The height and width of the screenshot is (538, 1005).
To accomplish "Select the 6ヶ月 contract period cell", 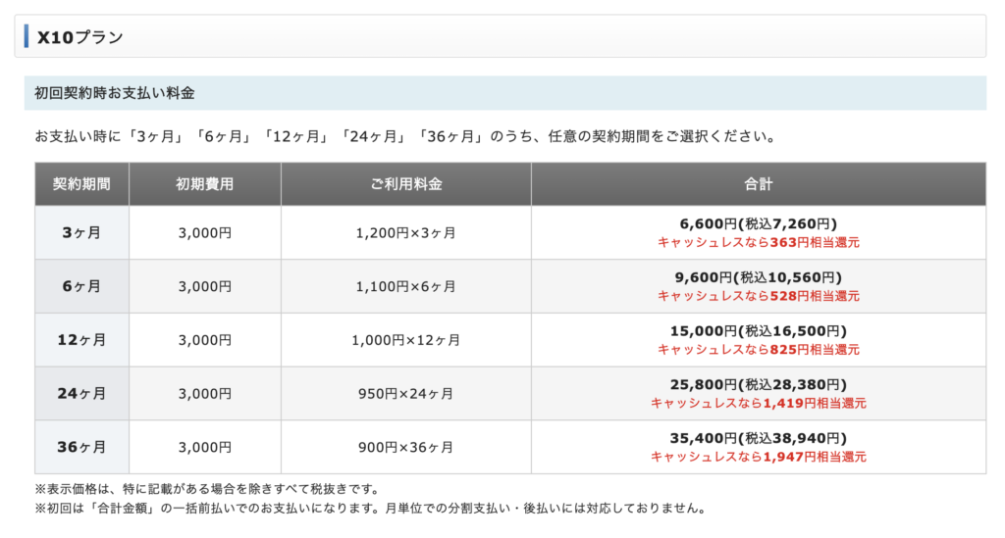I will pyautogui.click(x=82, y=286).
